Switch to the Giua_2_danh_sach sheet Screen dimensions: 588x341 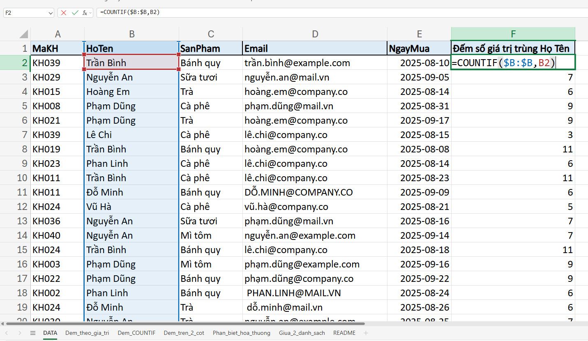pos(302,333)
